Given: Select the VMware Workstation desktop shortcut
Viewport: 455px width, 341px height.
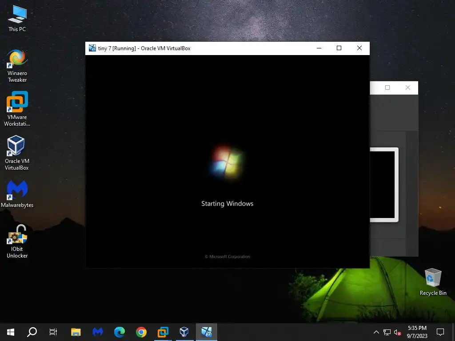Looking at the screenshot, I should coord(17,109).
